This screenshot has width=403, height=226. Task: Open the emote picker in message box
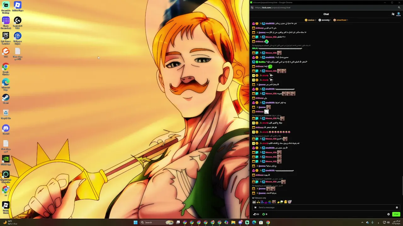[397, 207]
